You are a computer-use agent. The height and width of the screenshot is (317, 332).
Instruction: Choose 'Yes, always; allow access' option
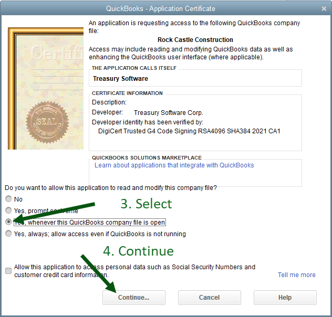8,234
